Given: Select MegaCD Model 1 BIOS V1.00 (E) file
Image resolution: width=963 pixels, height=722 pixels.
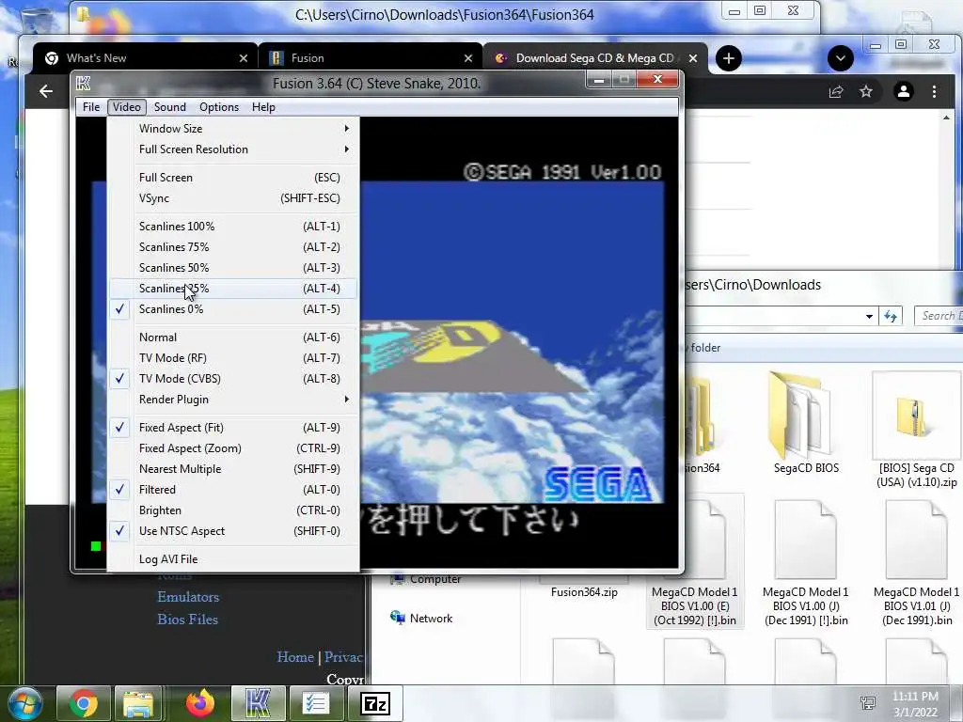Looking at the screenshot, I should (x=695, y=562).
